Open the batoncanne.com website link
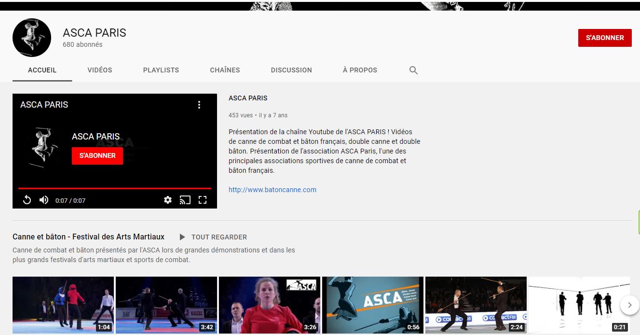The image size is (640, 335). click(x=272, y=190)
